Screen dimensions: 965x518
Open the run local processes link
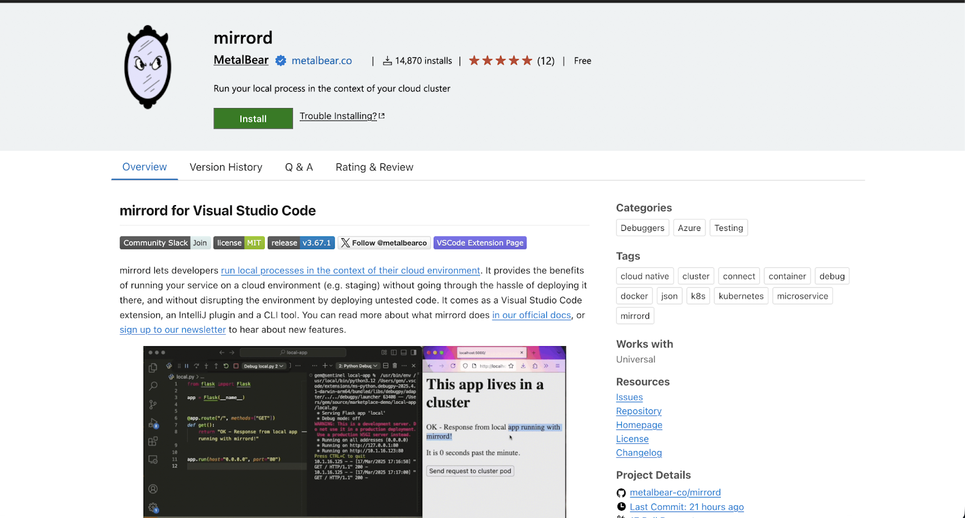350,270
